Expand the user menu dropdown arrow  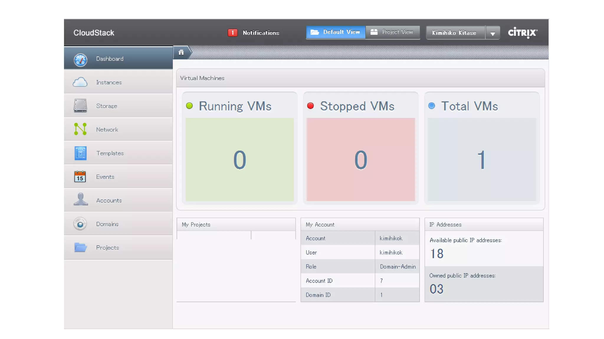[493, 33]
